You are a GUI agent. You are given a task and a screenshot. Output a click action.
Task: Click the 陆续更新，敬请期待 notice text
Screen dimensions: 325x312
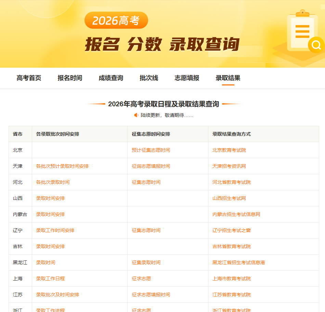pyautogui.click(x=167, y=115)
